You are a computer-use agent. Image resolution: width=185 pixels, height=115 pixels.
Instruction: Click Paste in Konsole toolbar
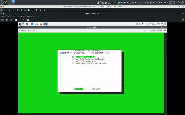click(153, 30)
